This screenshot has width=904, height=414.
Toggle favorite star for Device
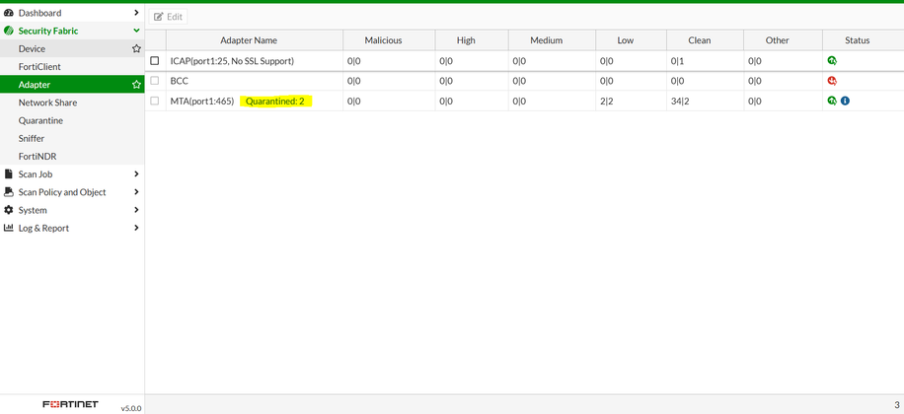tap(136, 49)
